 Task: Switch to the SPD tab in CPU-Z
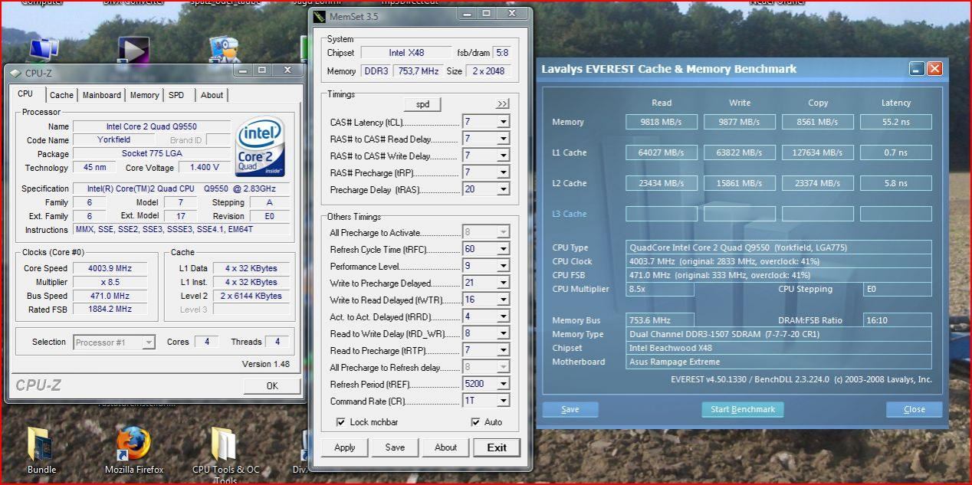coord(176,95)
